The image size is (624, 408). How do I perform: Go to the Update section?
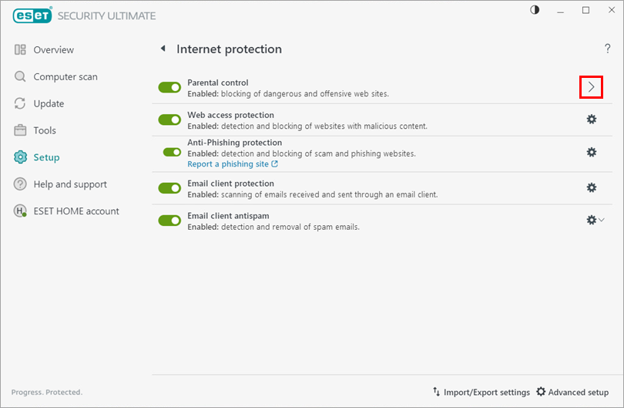point(49,103)
